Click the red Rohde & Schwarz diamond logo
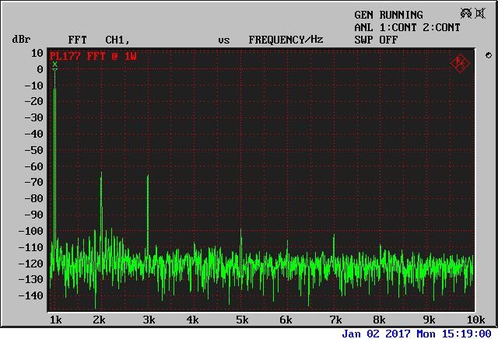This screenshot has height=339, width=498. pos(460,62)
